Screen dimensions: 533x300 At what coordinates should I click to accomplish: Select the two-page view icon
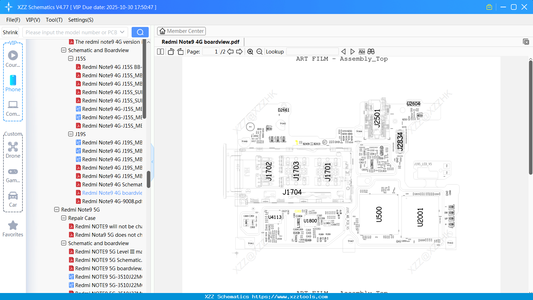(x=160, y=51)
